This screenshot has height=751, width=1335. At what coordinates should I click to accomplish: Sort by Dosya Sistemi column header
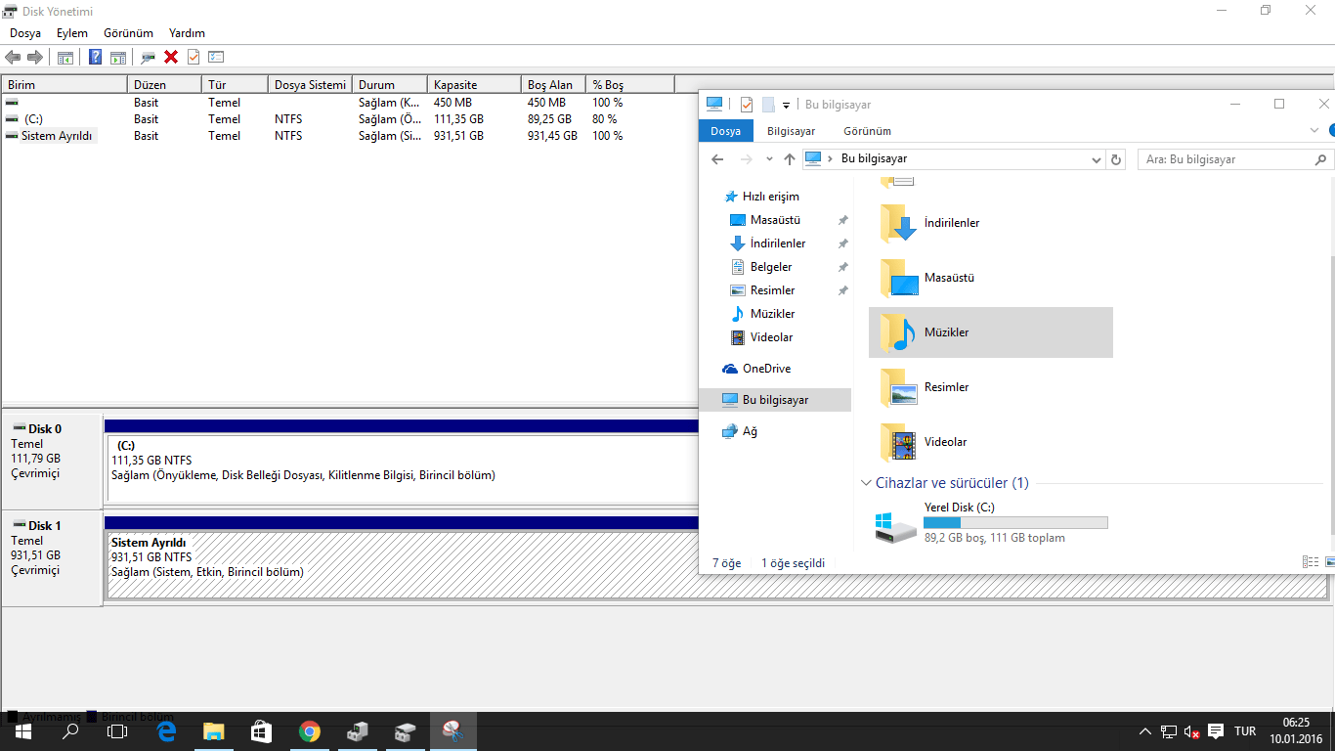(310, 85)
